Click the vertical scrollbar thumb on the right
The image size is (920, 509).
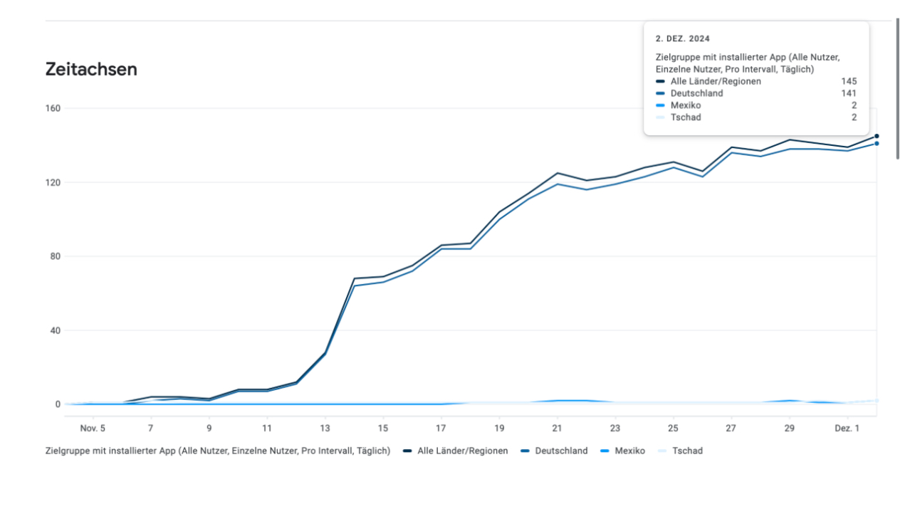(897, 88)
